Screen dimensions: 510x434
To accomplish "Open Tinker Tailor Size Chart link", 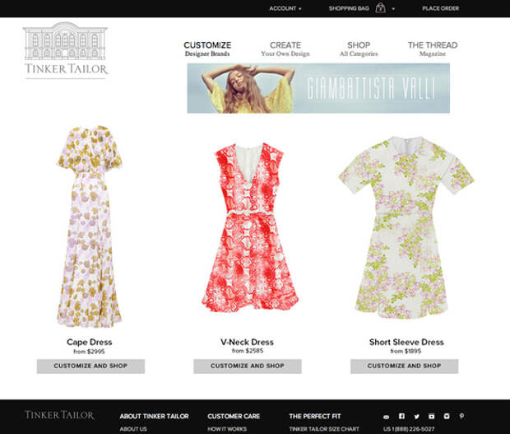I will click(324, 429).
